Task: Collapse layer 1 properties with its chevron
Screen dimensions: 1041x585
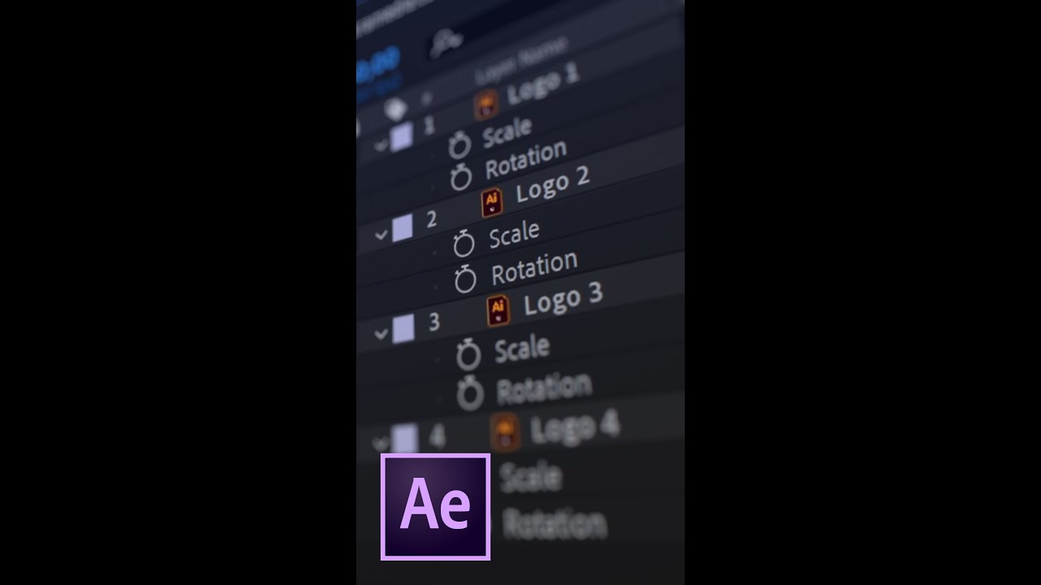Action: 381,146
